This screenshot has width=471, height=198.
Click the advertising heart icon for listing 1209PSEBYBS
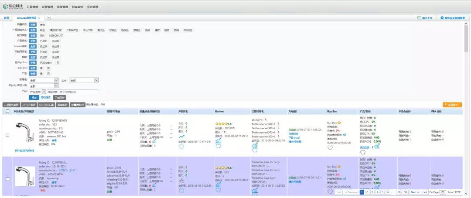point(362,153)
